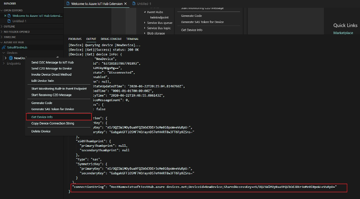This screenshot has height=199, width=360.
Task: Click Delete Device in context menu
Action: (x=41, y=131)
